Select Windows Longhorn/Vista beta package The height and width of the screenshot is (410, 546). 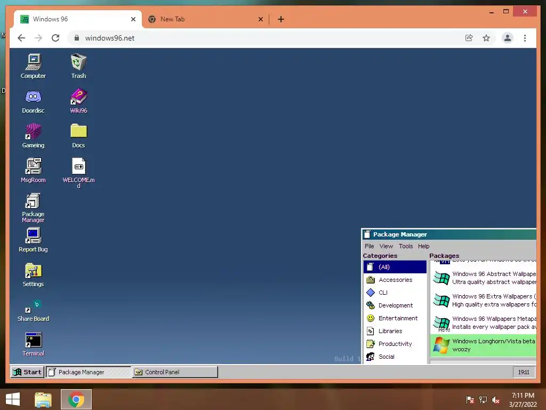(483, 345)
